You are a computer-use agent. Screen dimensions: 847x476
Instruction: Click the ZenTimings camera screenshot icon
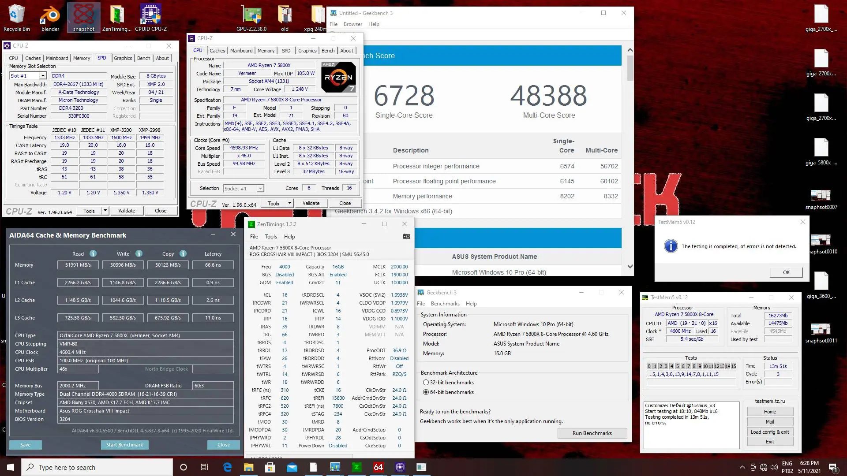tap(406, 237)
